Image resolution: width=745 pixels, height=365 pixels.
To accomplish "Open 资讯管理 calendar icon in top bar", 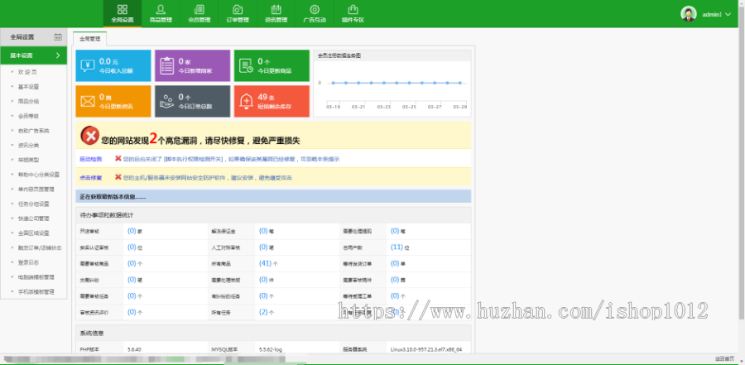I will click(x=276, y=9).
